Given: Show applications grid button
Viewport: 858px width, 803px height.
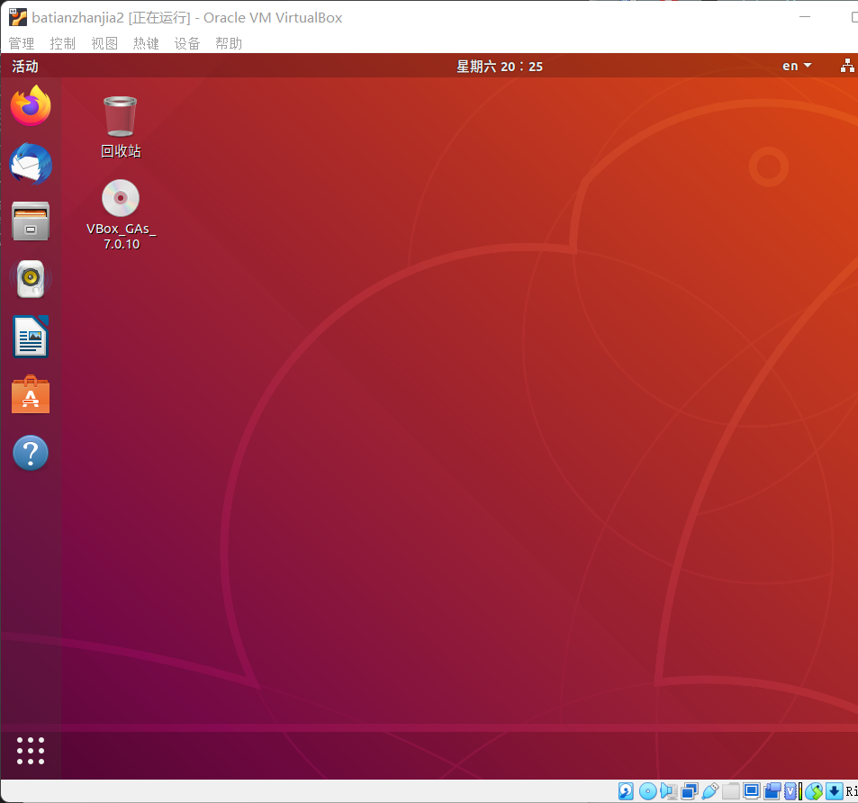Looking at the screenshot, I should [x=31, y=750].
